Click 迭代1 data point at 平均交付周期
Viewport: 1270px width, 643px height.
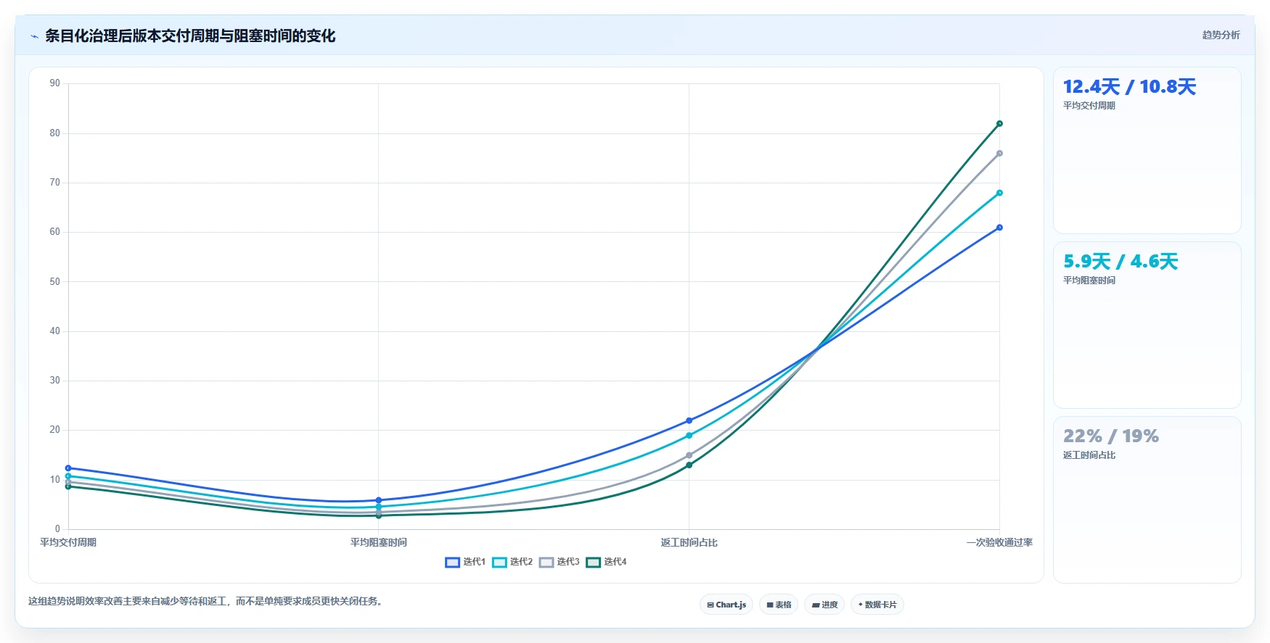(x=68, y=468)
